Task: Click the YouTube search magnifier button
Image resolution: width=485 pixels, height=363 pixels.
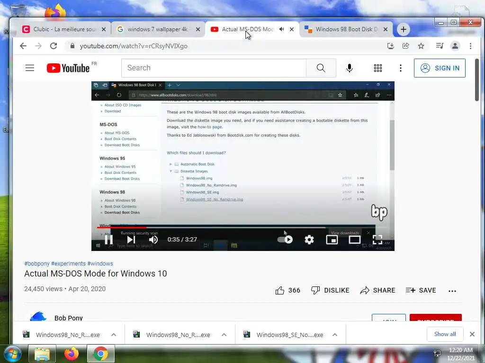Action: pos(321,68)
